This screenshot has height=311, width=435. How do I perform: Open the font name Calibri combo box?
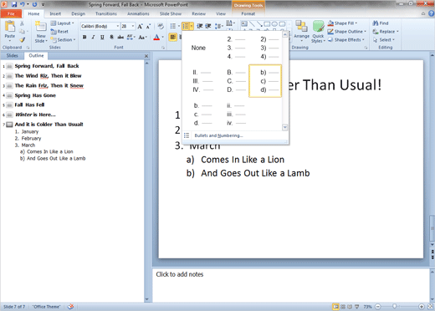100,26
